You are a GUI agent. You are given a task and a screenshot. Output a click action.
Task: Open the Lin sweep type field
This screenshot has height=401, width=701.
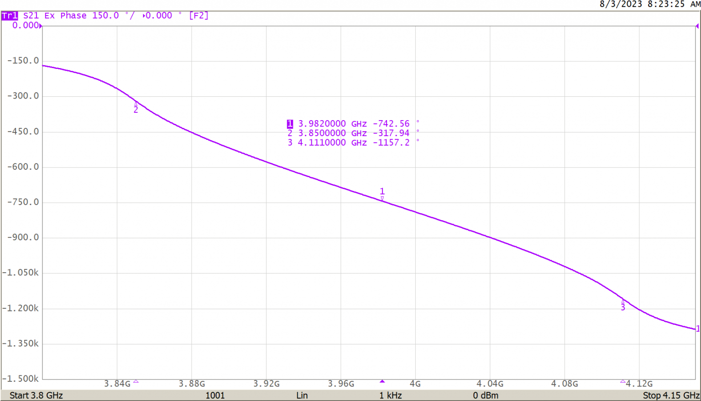302,396
